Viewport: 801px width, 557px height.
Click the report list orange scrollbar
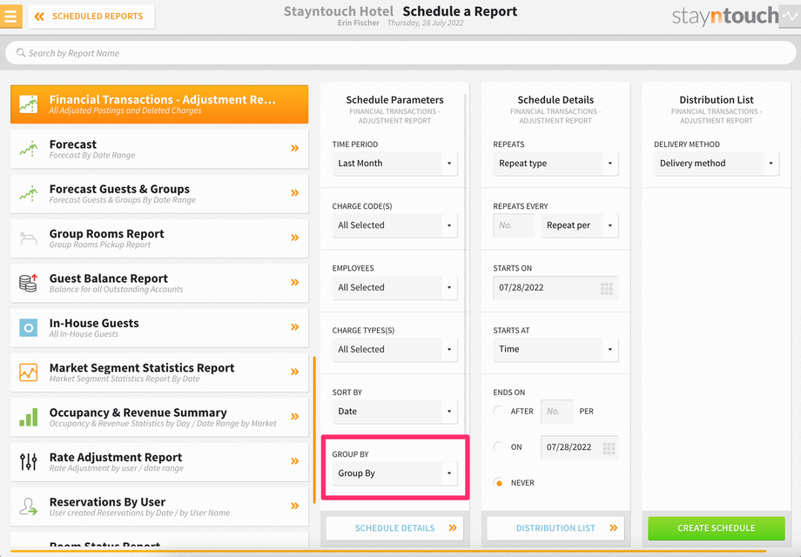[x=314, y=431]
